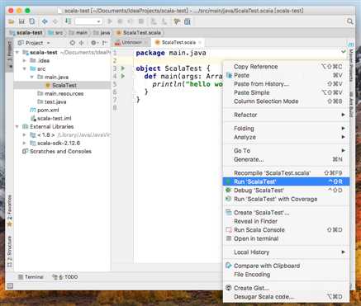361x306 pixels.
Task: Choose Run 'ScalaTest' from context menu
Action: [x=287, y=181]
